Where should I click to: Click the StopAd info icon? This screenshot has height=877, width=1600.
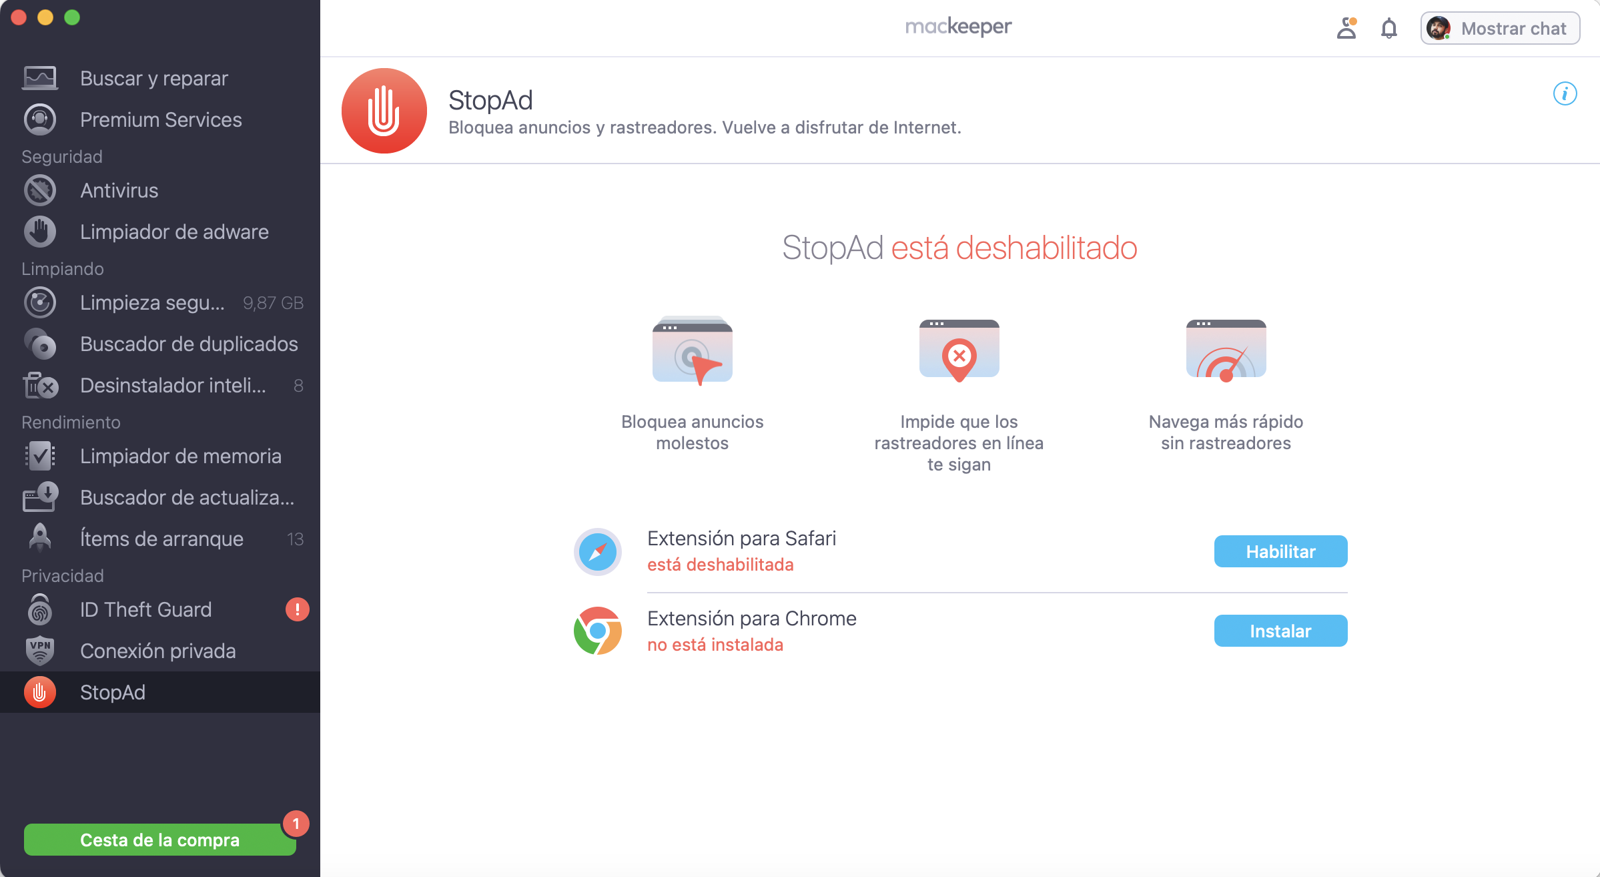click(x=1565, y=94)
